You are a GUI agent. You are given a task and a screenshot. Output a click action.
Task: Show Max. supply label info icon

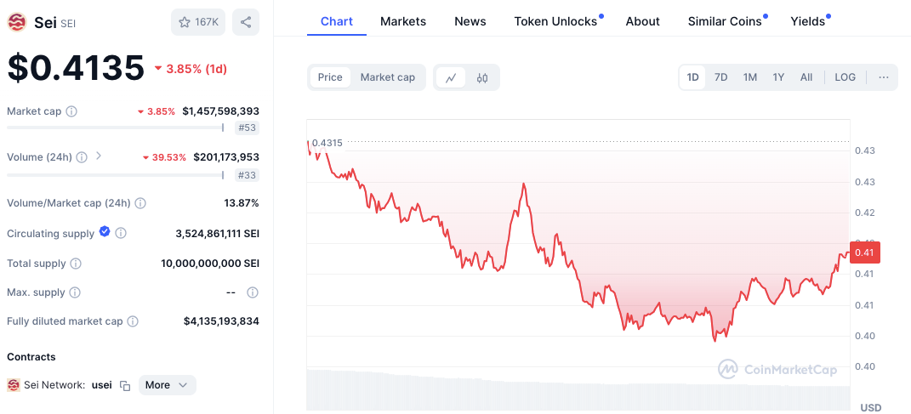(75, 292)
